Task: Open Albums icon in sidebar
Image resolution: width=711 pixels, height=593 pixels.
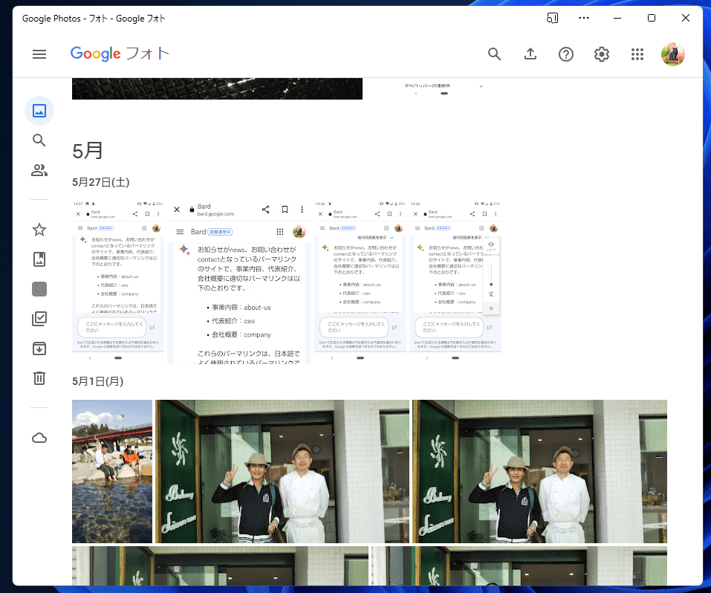Action: pyautogui.click(x=39, y=259)
